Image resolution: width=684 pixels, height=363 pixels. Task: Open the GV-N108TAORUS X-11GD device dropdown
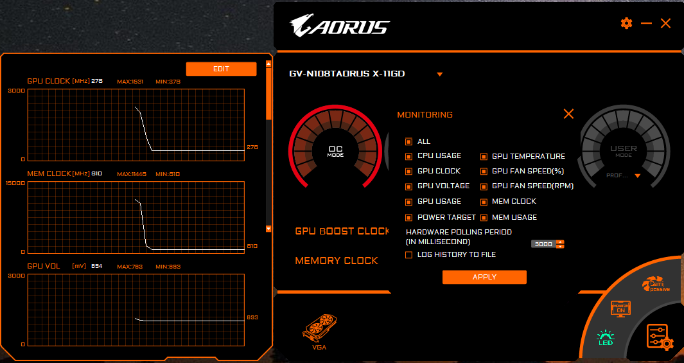pyautogui.click(x=440, y=74)
